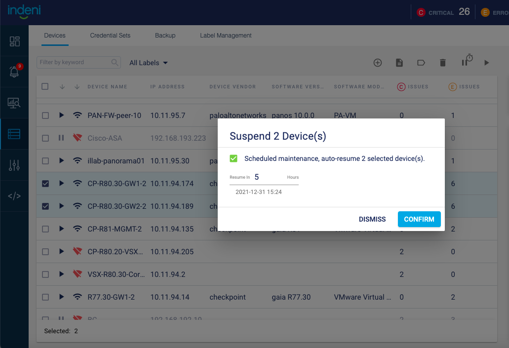The width and height of the screenshot is (509, 348).
Task: Check the Cisco-ASA row checkbox
Action: 45,138
